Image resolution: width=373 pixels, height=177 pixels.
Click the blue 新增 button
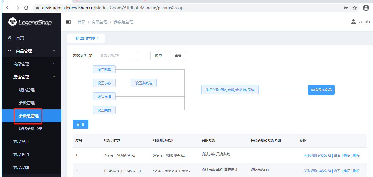click(x=80, y=124)
